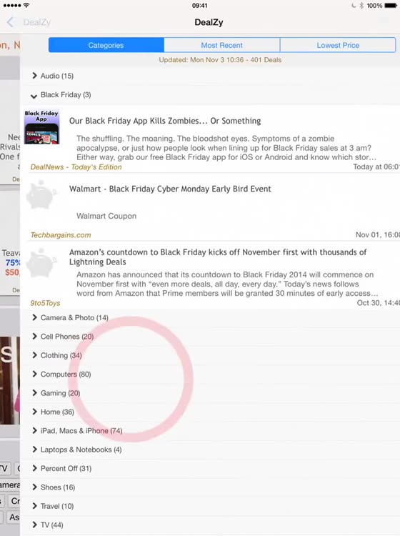Expand the Cell Phones (20) chevron

coord(34,336)
